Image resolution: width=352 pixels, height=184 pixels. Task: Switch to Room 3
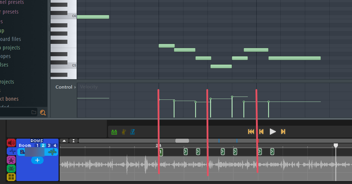pos(49,145)
